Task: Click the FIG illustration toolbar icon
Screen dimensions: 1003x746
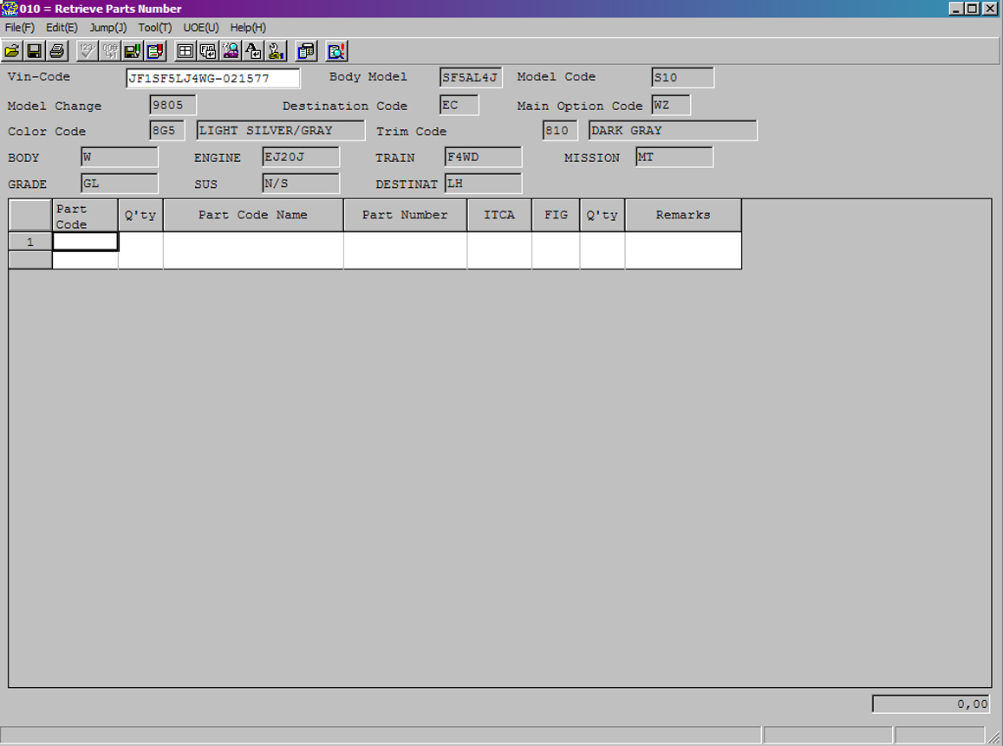Action: pos(208,51)
